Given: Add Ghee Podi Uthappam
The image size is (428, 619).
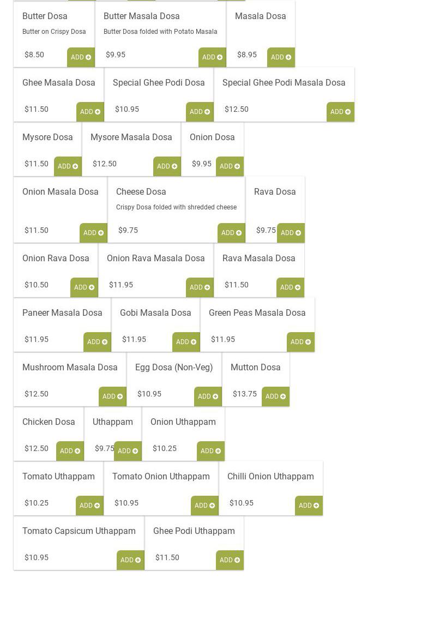Looking at the screenshot, I should (230, 560).
